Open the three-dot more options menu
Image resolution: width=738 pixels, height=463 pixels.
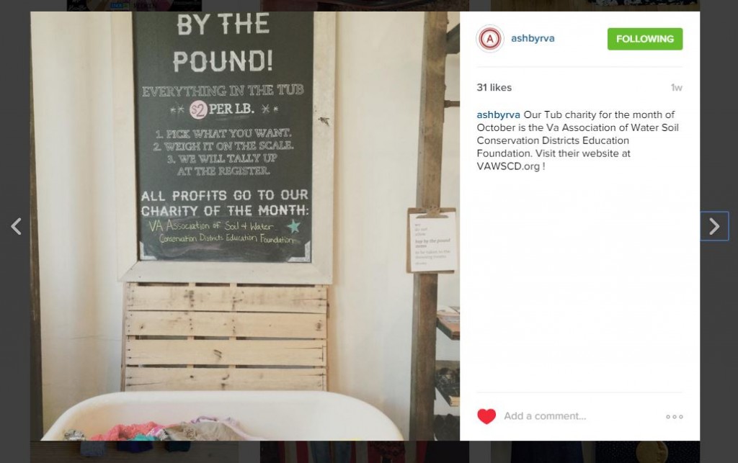point(674,416)
